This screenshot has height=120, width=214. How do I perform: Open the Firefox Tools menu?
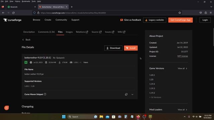point(33,1)
